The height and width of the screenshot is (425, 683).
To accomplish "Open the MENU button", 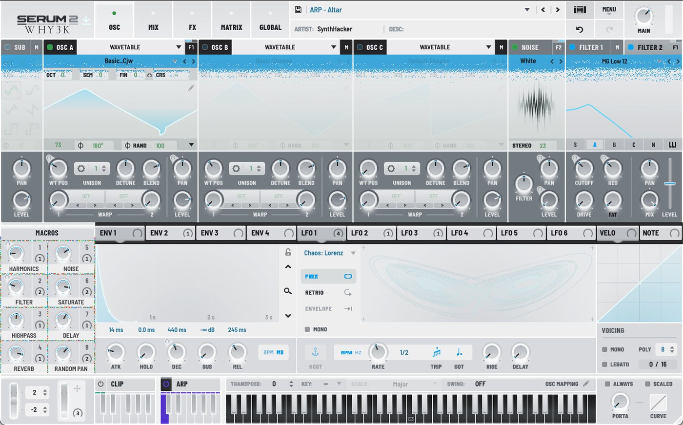I will (x=609, y=9).
